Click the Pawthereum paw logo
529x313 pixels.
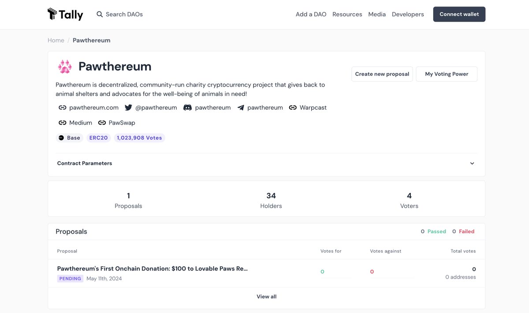pos(65,67)
